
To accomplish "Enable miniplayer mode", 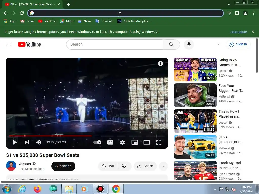I will point(135,142).
